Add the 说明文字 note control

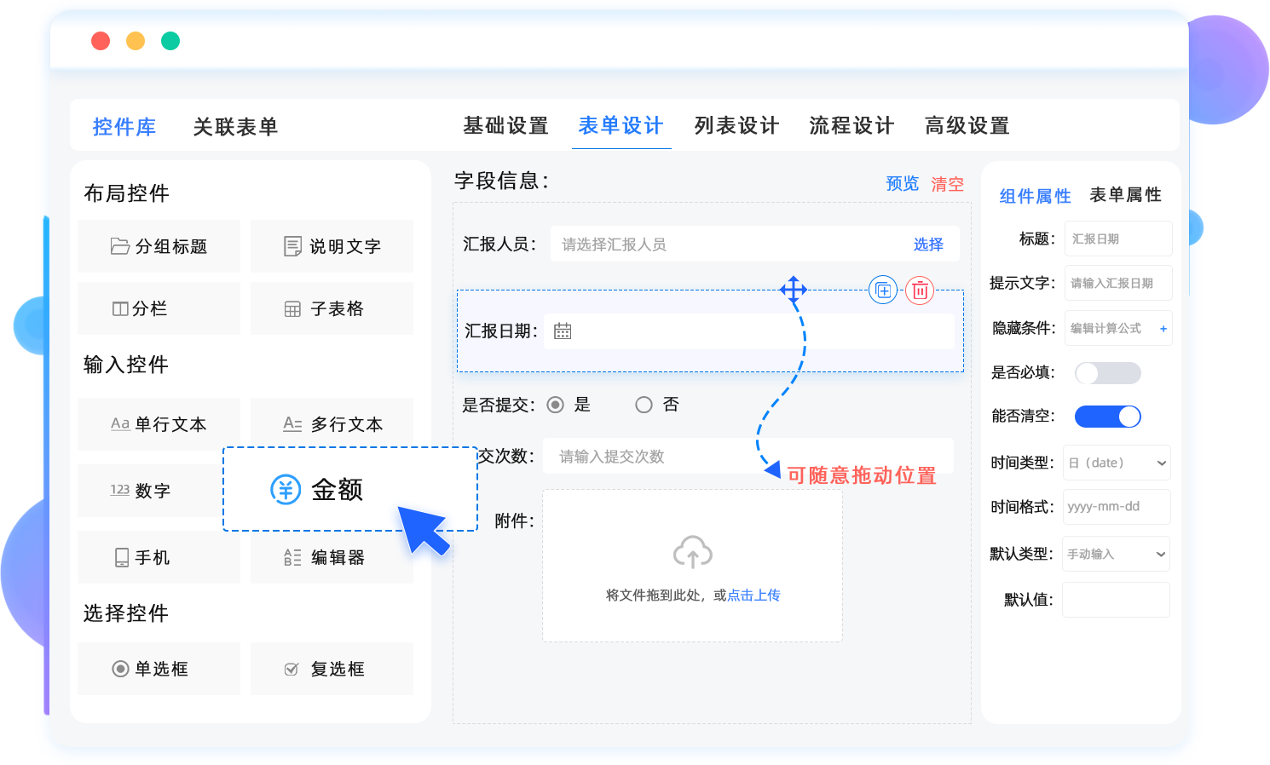[332, 246]
